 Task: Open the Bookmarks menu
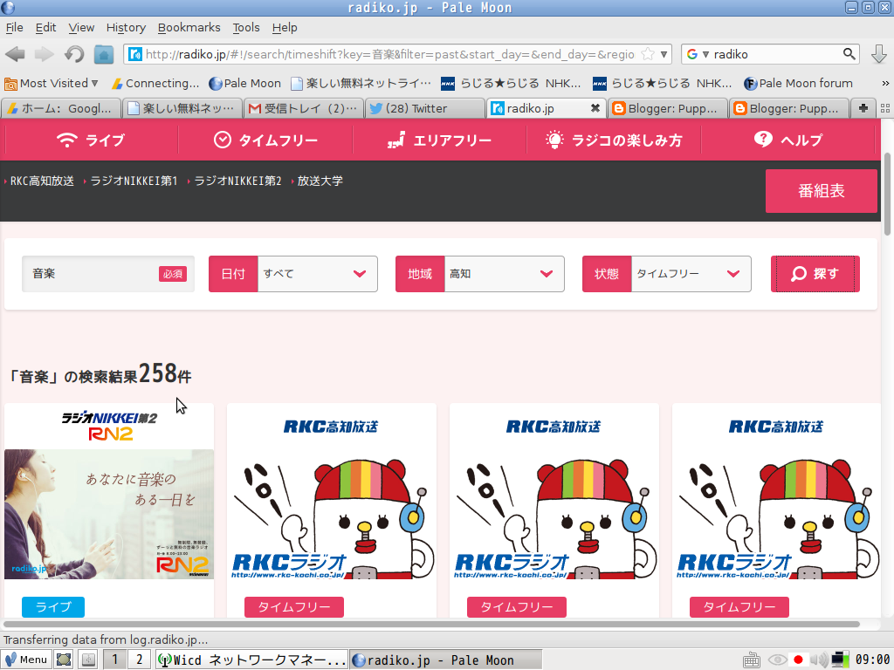point(189,27)
